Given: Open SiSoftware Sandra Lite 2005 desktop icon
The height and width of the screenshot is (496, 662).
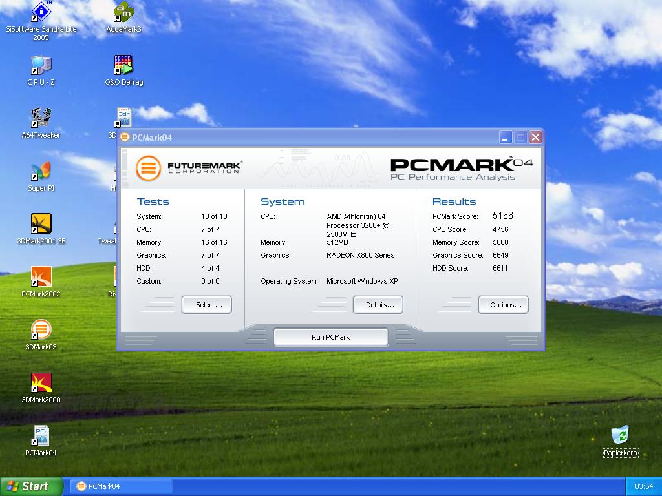Looking at the screenshot, I should 41,13.
